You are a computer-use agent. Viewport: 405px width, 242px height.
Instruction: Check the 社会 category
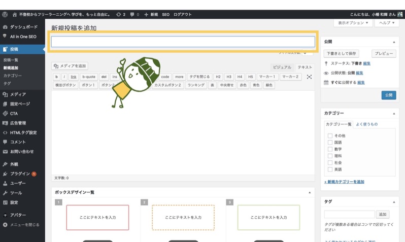330,162
